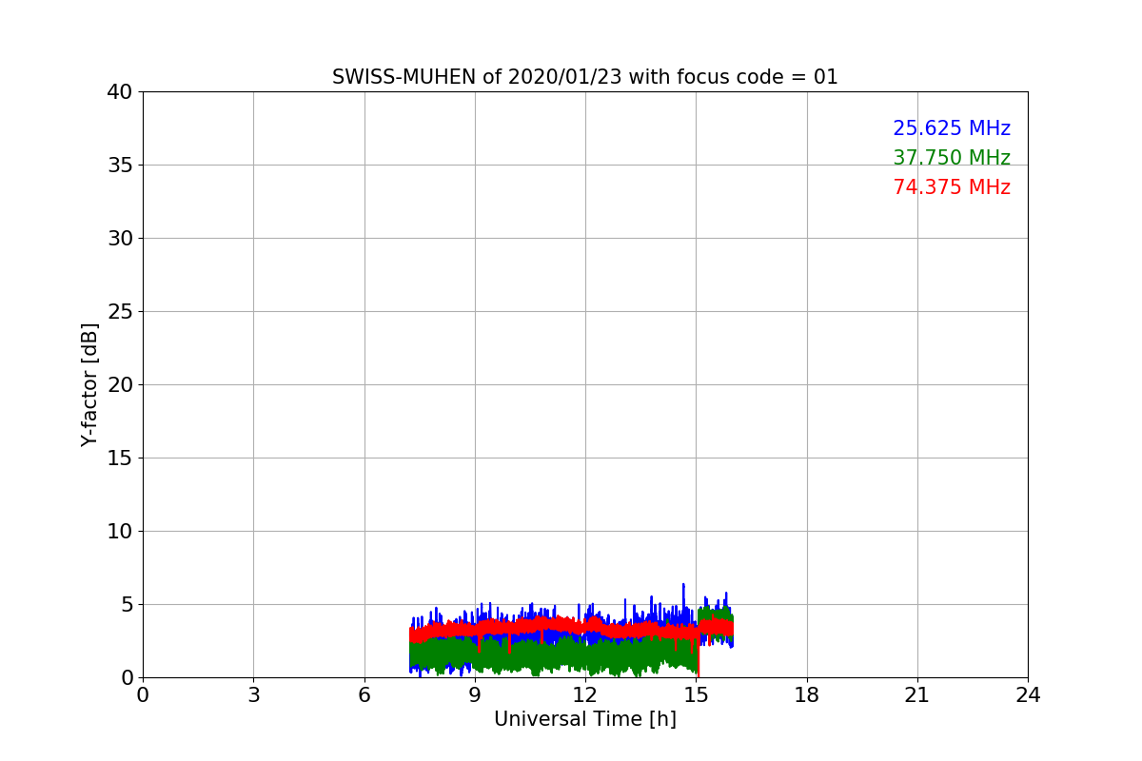The height and width of the screenshot is (761, 1142).
Task: Click the x-axis tick label '12'
Action: [585, 695]
